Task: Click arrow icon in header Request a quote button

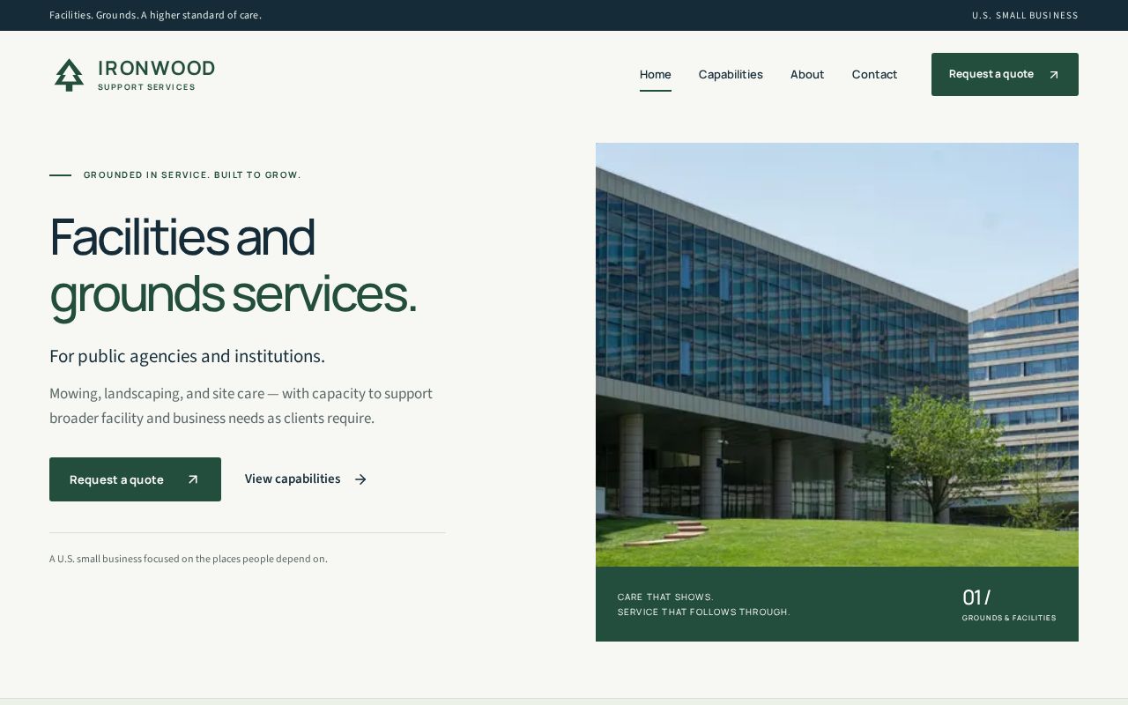Action: (1053, 75)
